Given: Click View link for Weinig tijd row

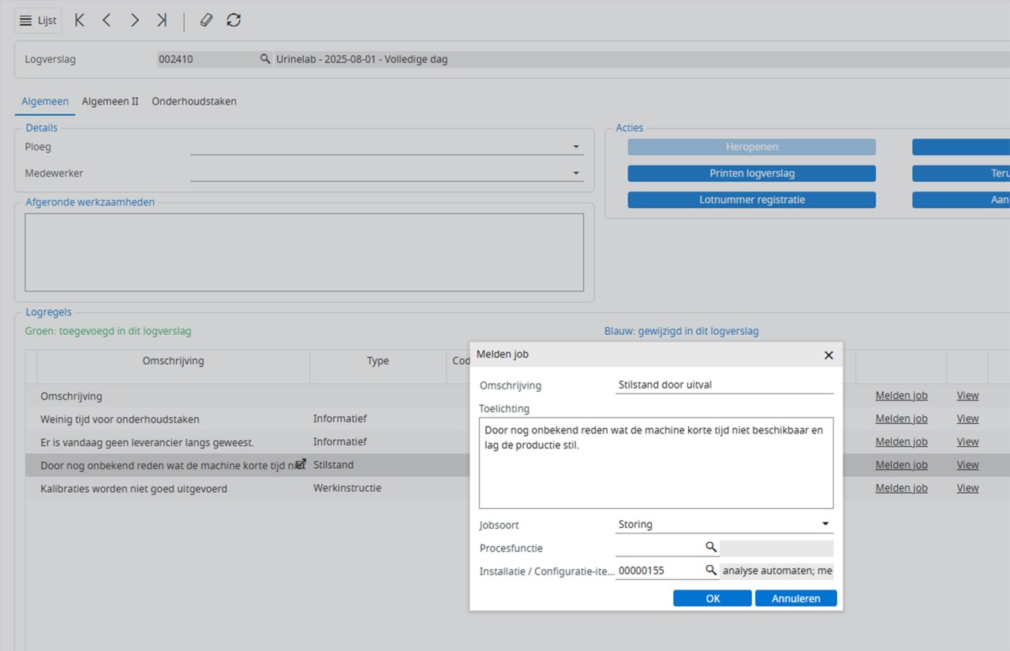Looking at the screenshot, I should click(967, 418).
